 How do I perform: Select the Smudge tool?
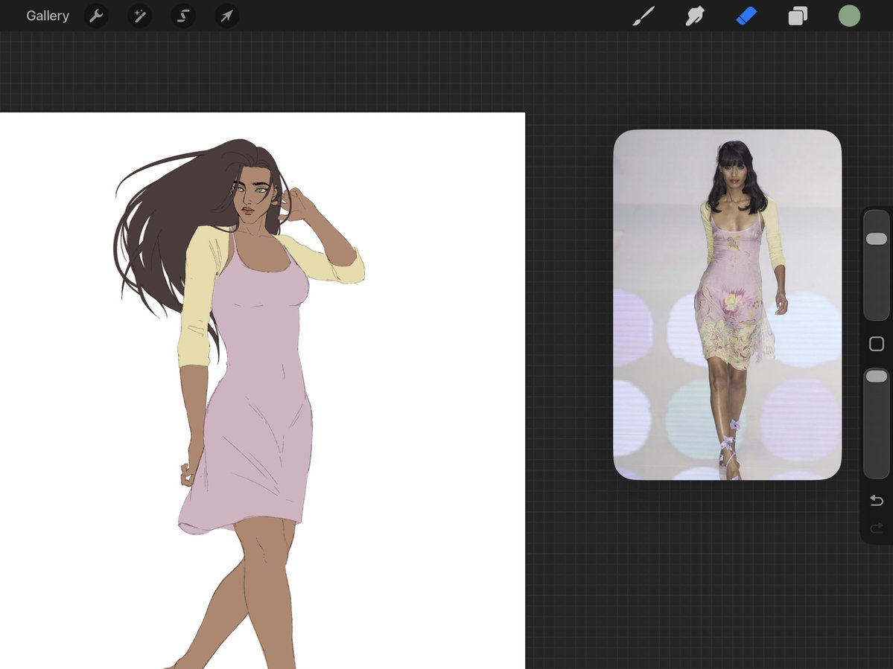click(695, 16)
